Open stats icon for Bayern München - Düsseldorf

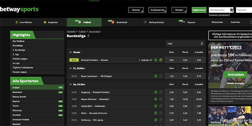pos(155,99)
